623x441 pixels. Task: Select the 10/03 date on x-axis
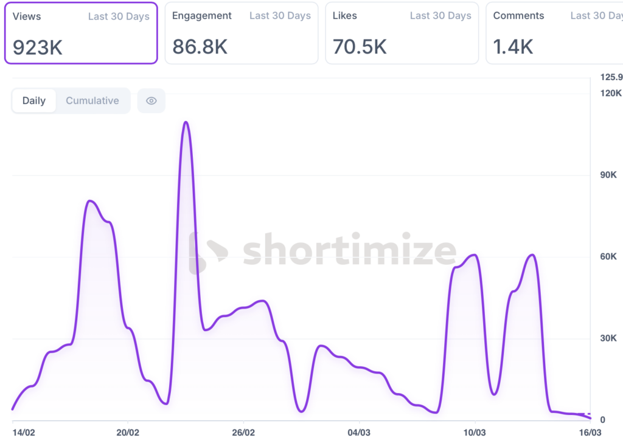(475, 432)
